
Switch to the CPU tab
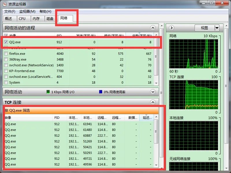coord(22,18)
